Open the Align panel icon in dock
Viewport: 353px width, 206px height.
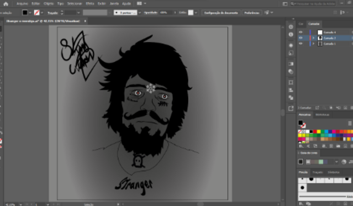tap(291, 90)
